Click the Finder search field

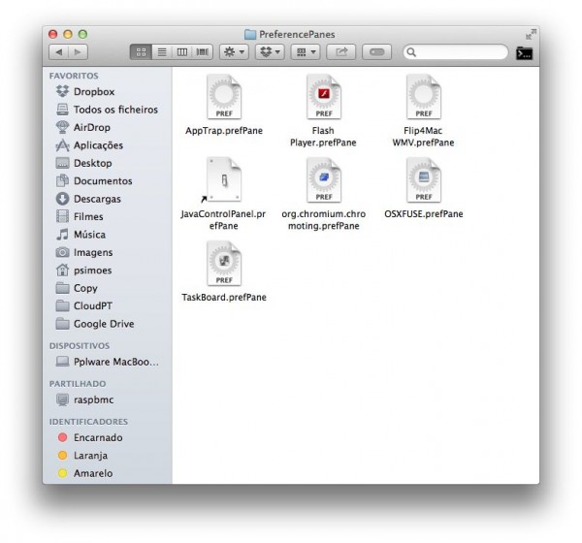pyautogui.click(x=456, y=52)
